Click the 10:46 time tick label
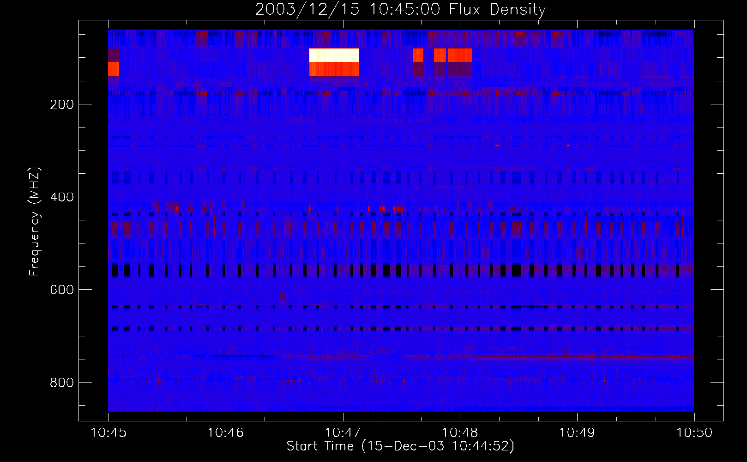This screenshot has width=747, height=462. coord(226,433)
